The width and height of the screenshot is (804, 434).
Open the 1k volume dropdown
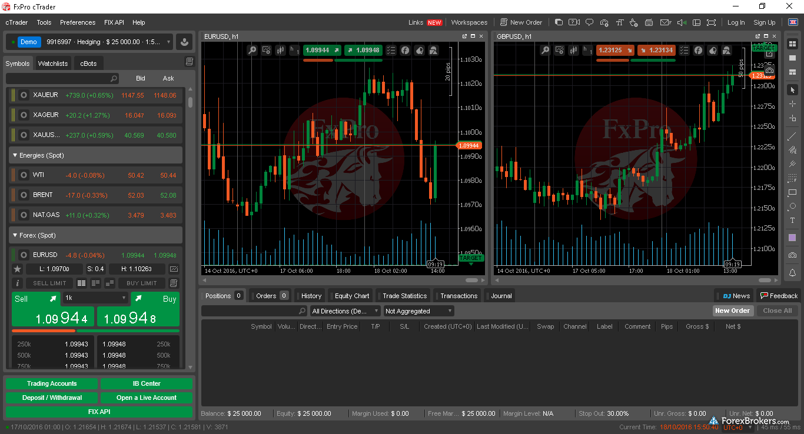95,298
